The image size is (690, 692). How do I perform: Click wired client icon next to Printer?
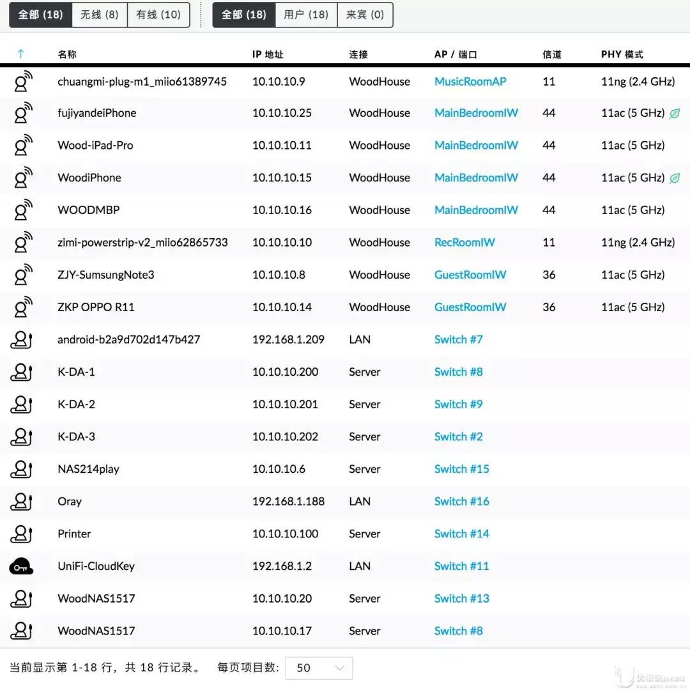21,534
